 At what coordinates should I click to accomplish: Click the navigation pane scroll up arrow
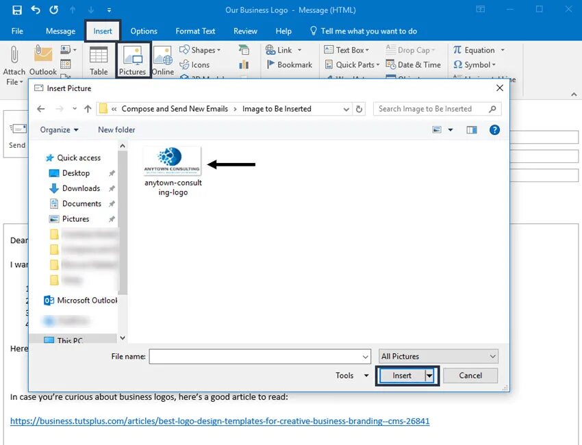123,147
